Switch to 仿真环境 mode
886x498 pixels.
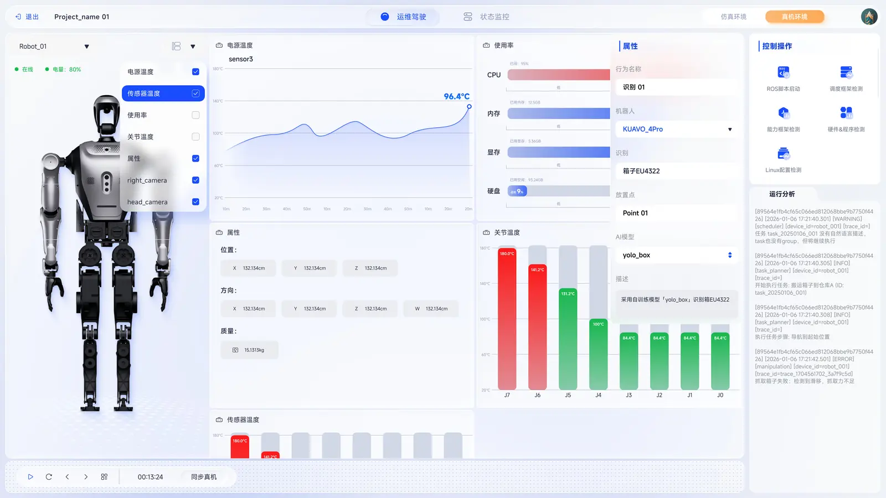pyautogui.click(x=734, y=17)
